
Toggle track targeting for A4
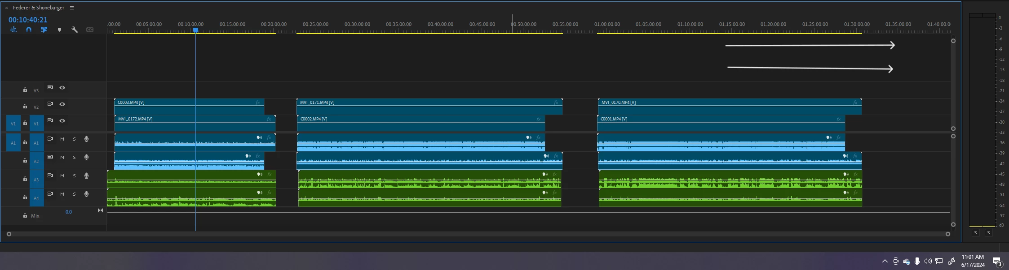(37, 198)
